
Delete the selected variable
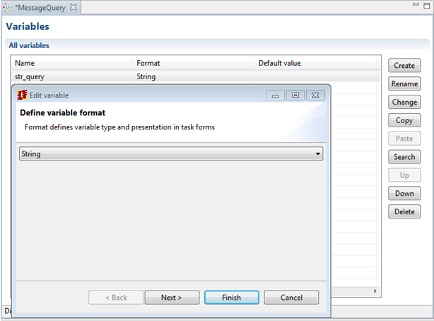pyautogui.click(x=404, y=211)
